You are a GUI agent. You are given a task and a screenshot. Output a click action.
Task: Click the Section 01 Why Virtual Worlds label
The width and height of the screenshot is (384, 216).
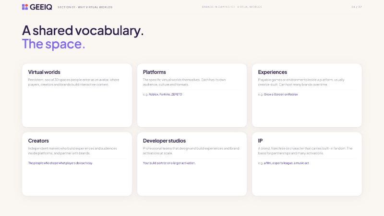(85, 7)
